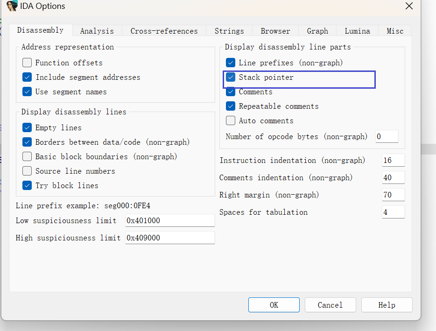
Task: Focus the Number of opcode bytes field
Action: pos(387,136)
